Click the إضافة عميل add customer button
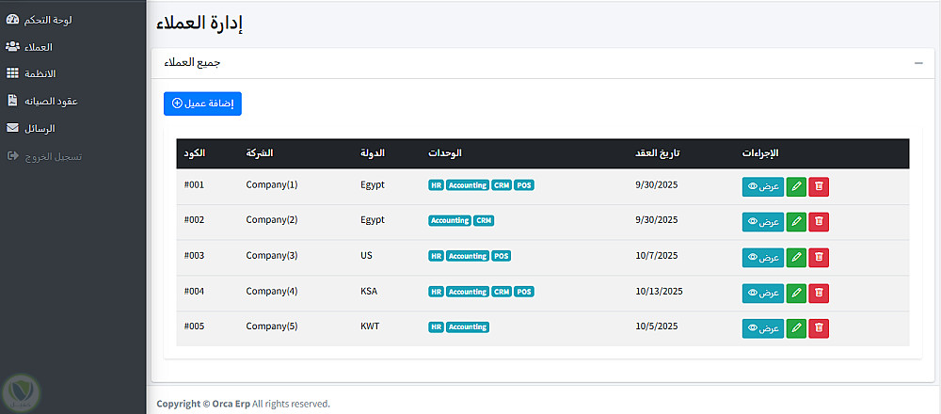The height and width of the screenshot is (414, 941). (x=202, y=103)
